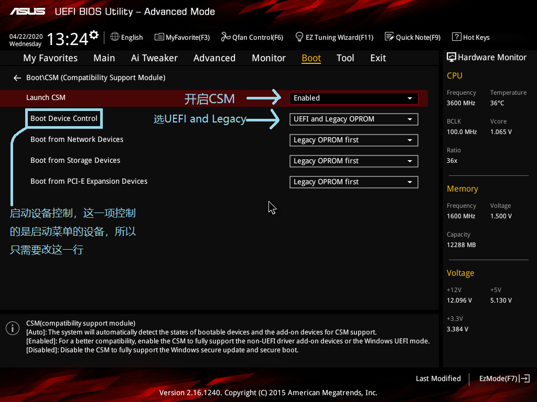Select Boot from Storage Devices label
537x402 pixels.
[76, 160]
